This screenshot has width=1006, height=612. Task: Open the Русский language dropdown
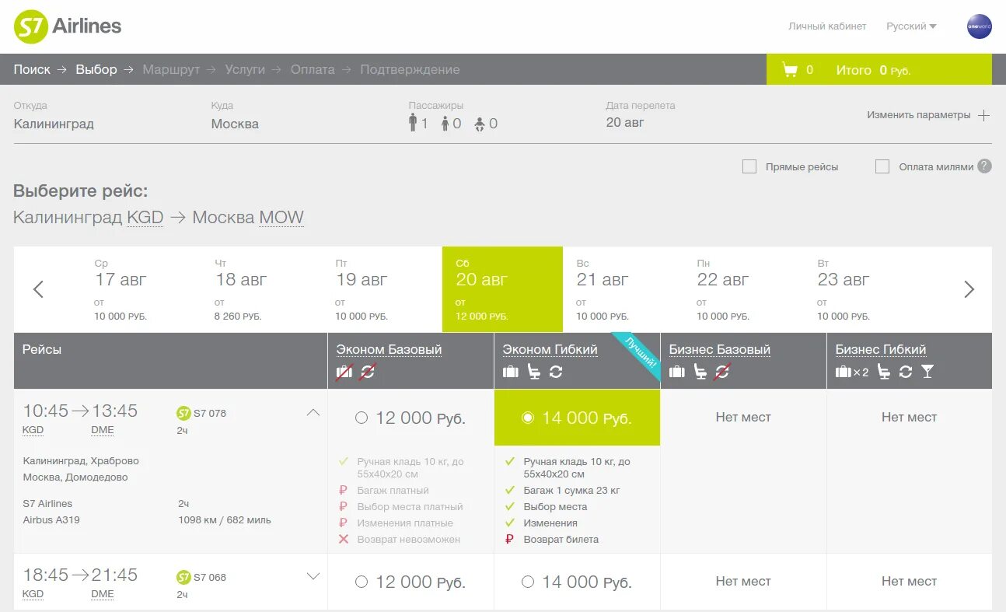(x=911, y=26)
